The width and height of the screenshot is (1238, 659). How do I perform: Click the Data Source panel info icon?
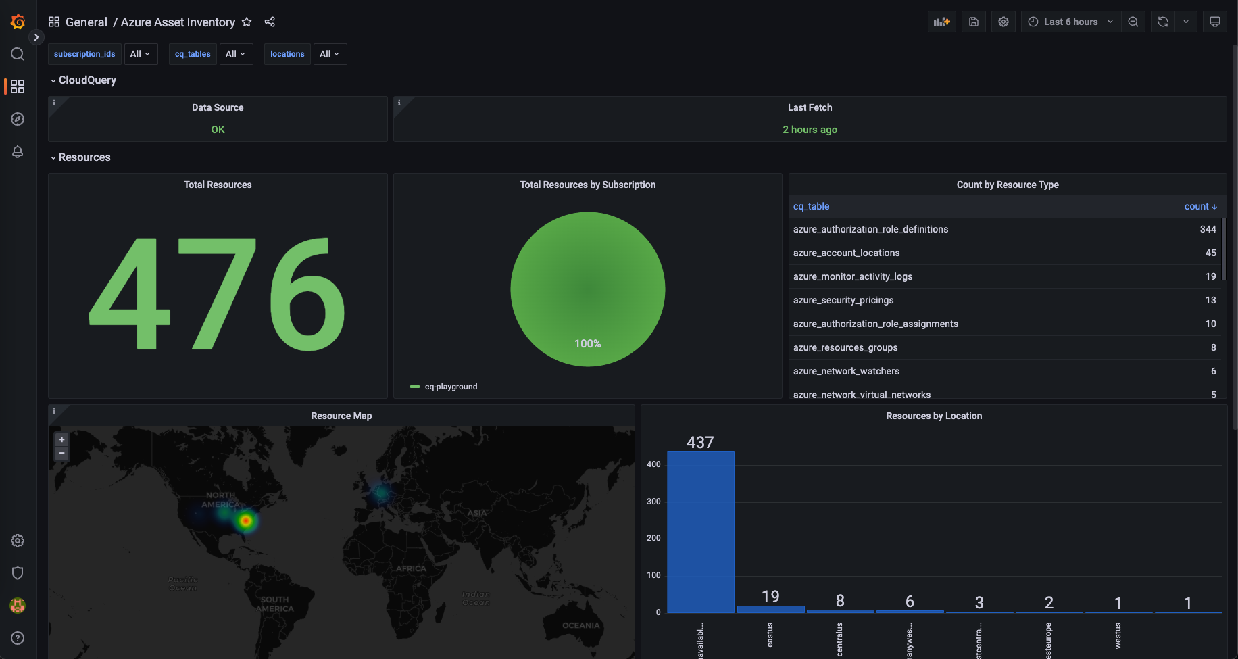(54, 103)
